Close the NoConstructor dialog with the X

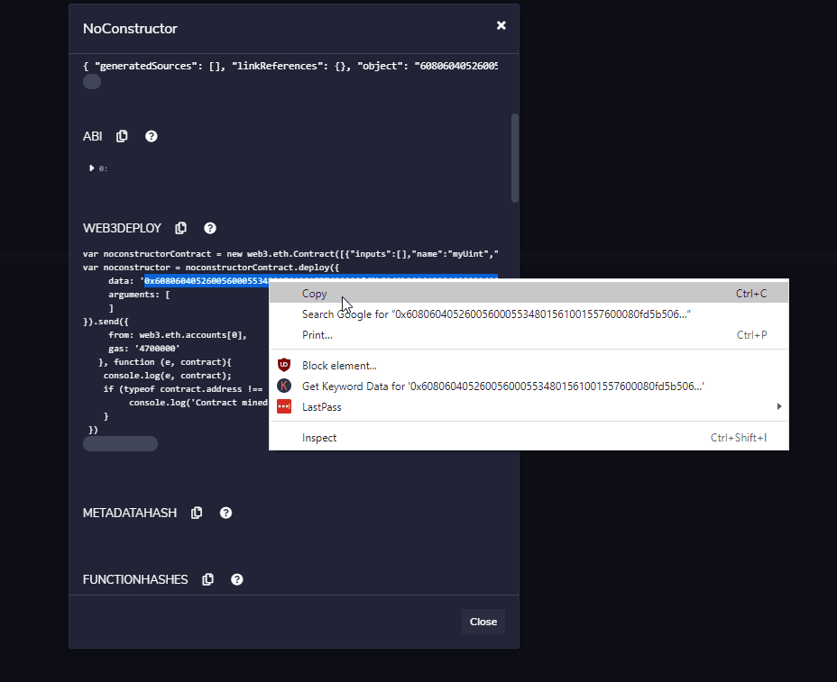[x=501, y=25]
